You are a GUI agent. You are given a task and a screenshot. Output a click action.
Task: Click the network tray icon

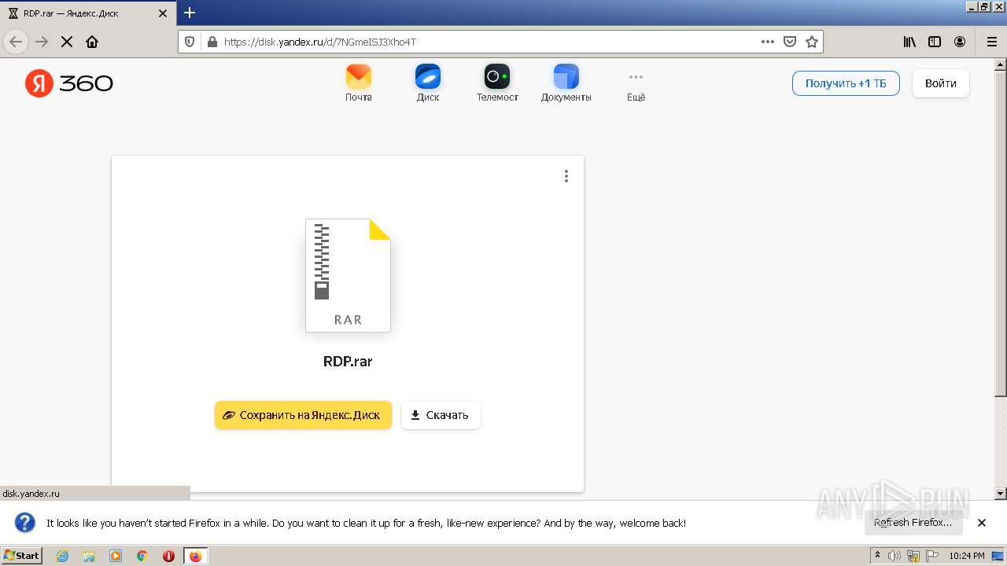coord(913,556)
